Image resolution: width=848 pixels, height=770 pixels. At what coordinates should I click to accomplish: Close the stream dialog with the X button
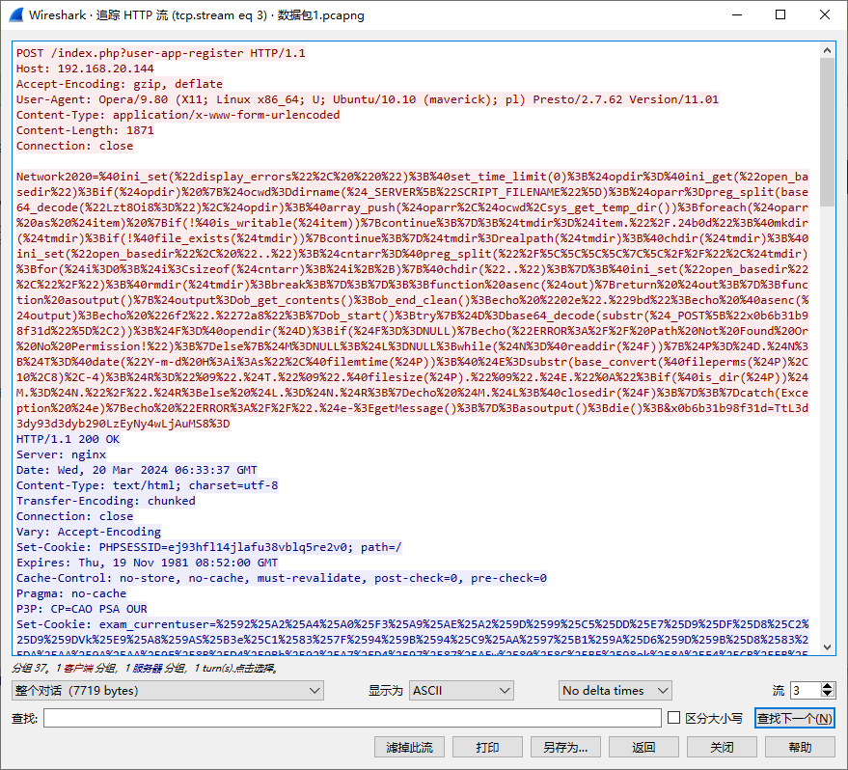tap(825, 14)
